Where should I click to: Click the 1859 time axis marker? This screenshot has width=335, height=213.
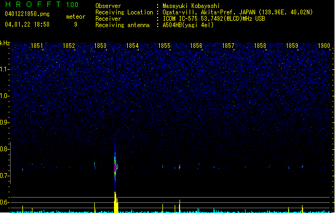click(x=292, y=46)
